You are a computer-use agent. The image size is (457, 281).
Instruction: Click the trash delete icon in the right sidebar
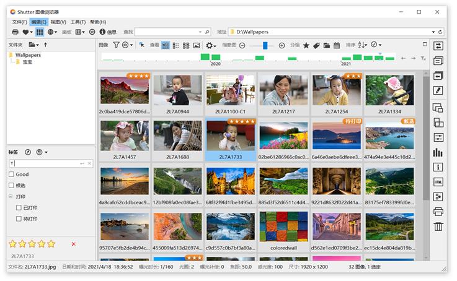tap(438, 227)
